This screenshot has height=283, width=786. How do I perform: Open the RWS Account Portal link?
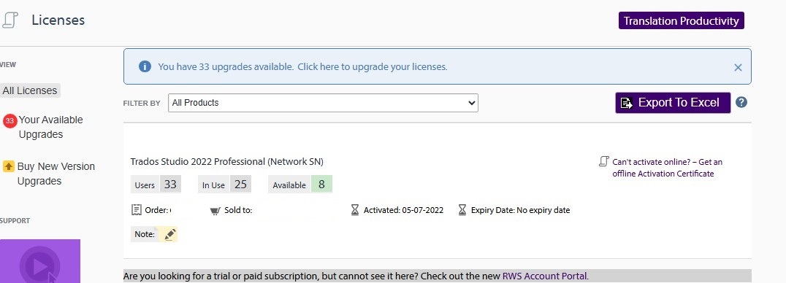[x=546, y=276]
